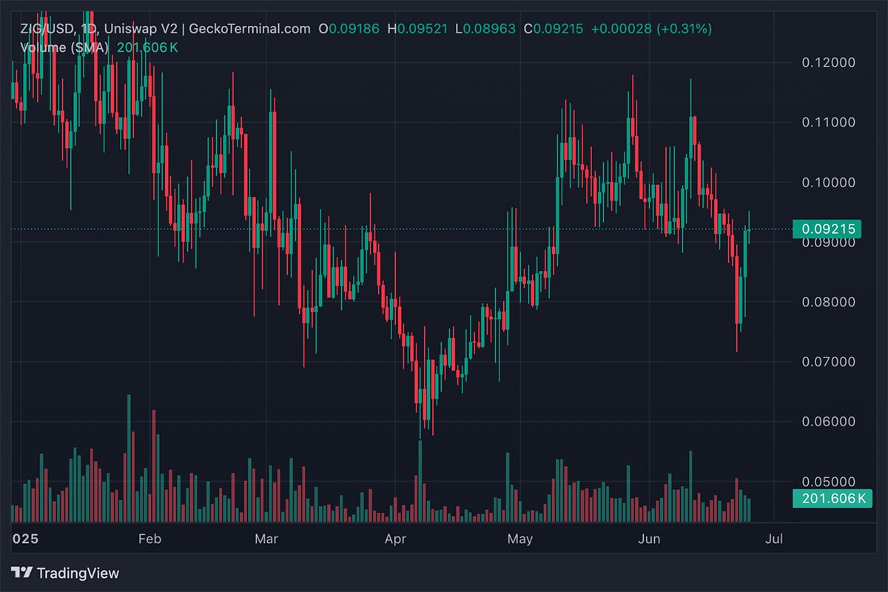Screen dimensions: 888x592
Task: Click the open value O0.09186
Action: [348, 28]
